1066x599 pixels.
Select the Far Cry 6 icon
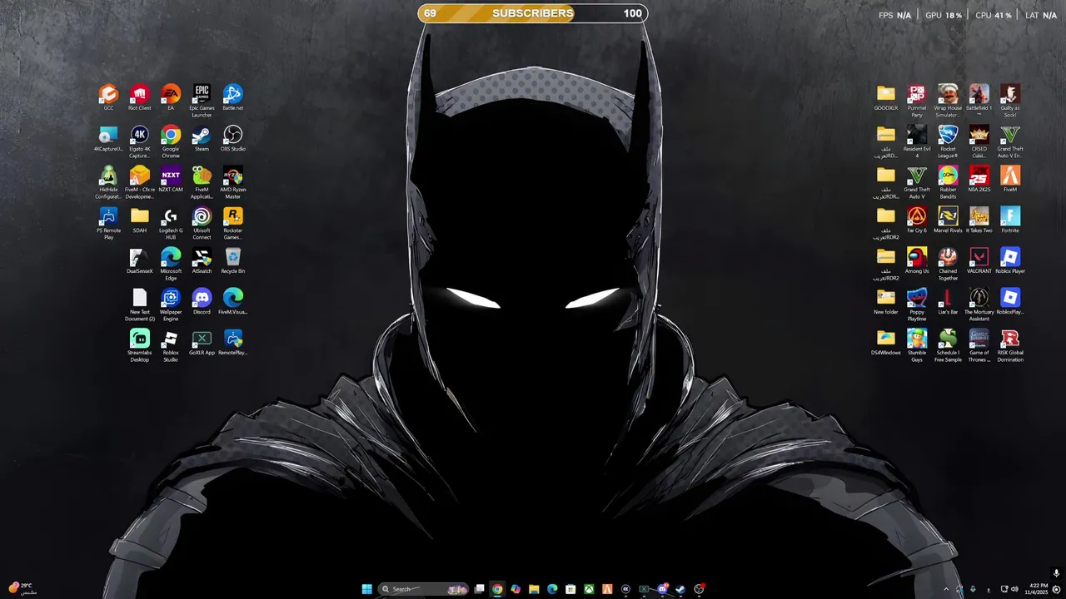pos(917,220)
